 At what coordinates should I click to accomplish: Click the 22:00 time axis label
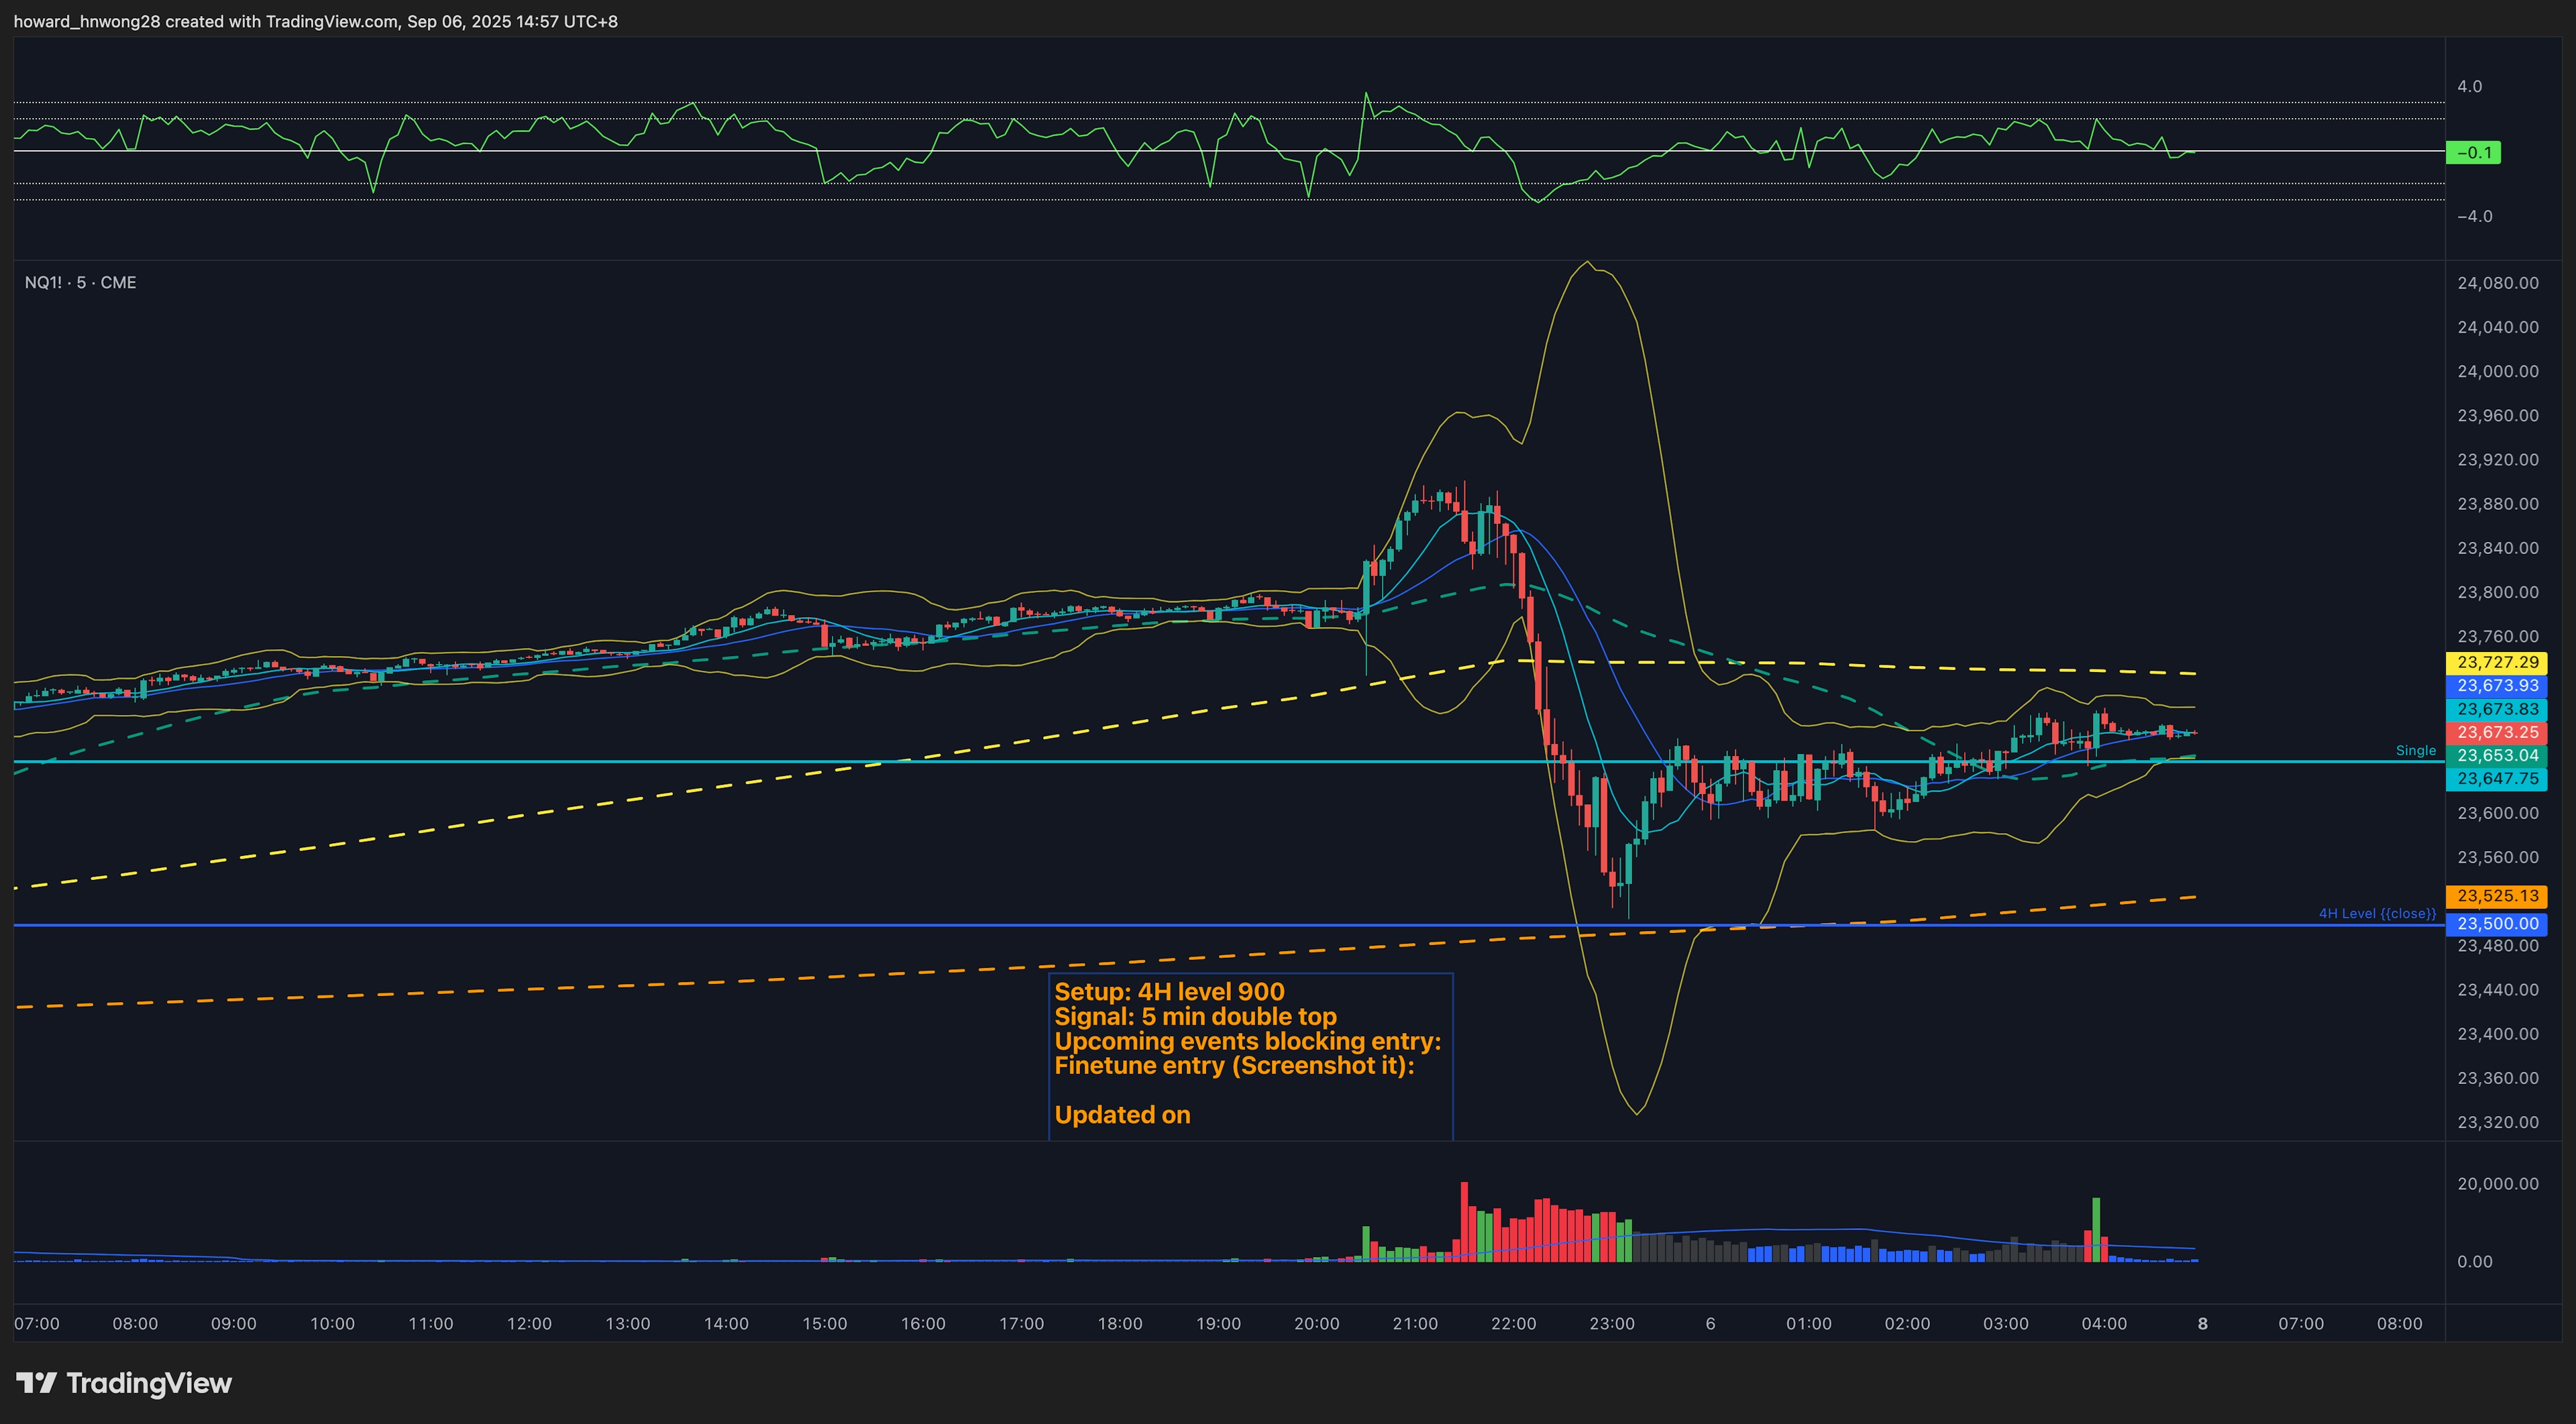pos(1513,1324)
